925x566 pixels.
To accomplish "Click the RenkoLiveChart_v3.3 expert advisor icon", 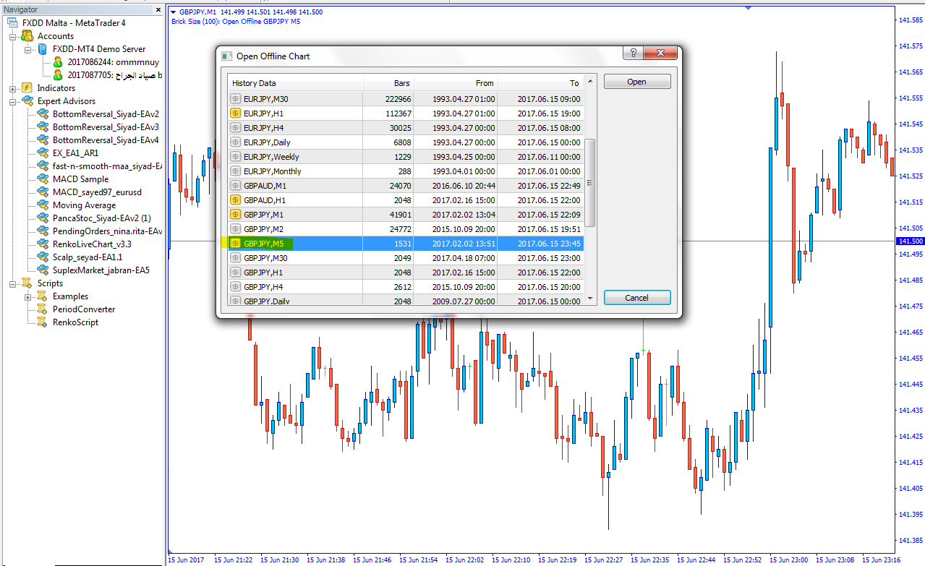I will click(x=43, y=244).
